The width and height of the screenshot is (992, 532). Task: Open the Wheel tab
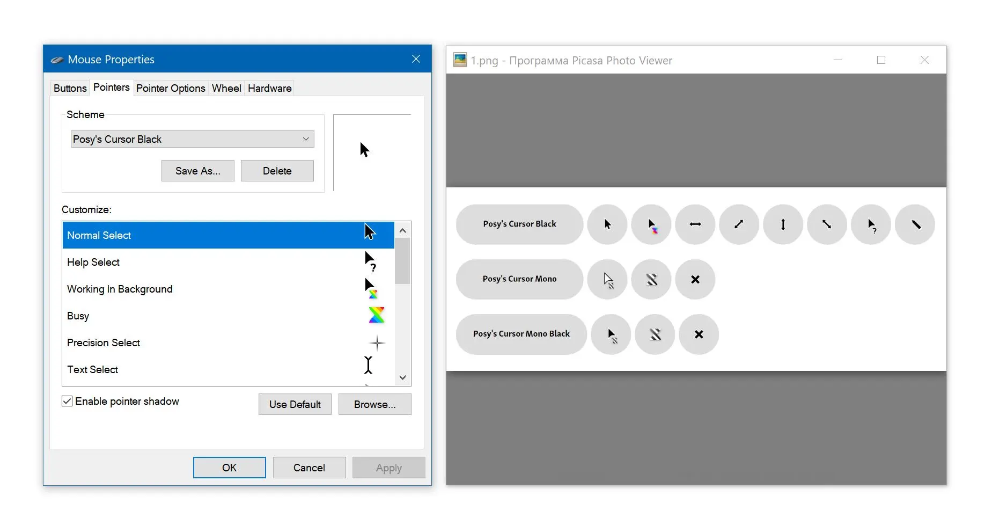(226, 88)
